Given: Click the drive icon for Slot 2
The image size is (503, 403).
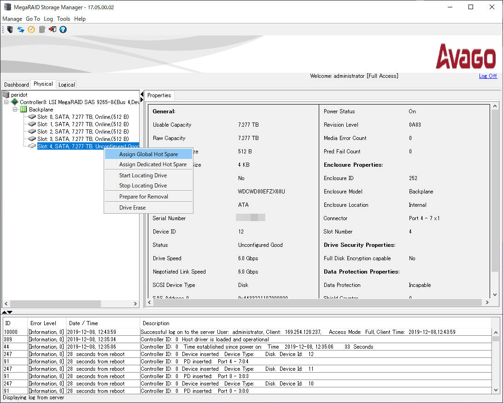Looking at the screenshot, I should pyautogui.click(x=32, y=132).
